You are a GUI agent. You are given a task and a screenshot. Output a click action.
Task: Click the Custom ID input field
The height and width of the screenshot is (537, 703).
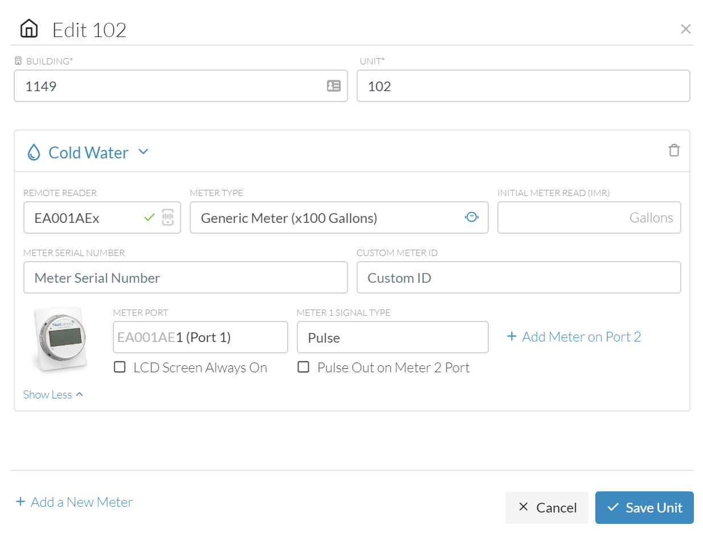click(518, 278)
